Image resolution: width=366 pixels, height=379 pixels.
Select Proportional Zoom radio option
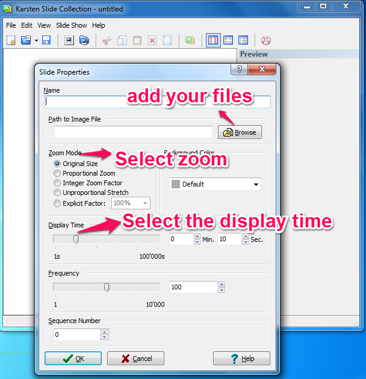(x=84, y=173)
